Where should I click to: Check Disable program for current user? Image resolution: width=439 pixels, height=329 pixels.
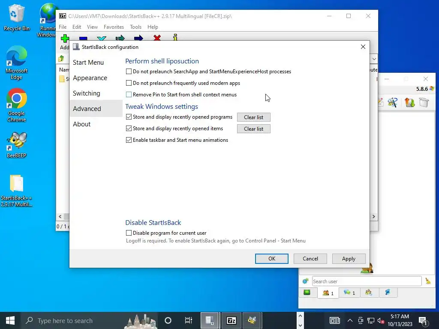129,233
